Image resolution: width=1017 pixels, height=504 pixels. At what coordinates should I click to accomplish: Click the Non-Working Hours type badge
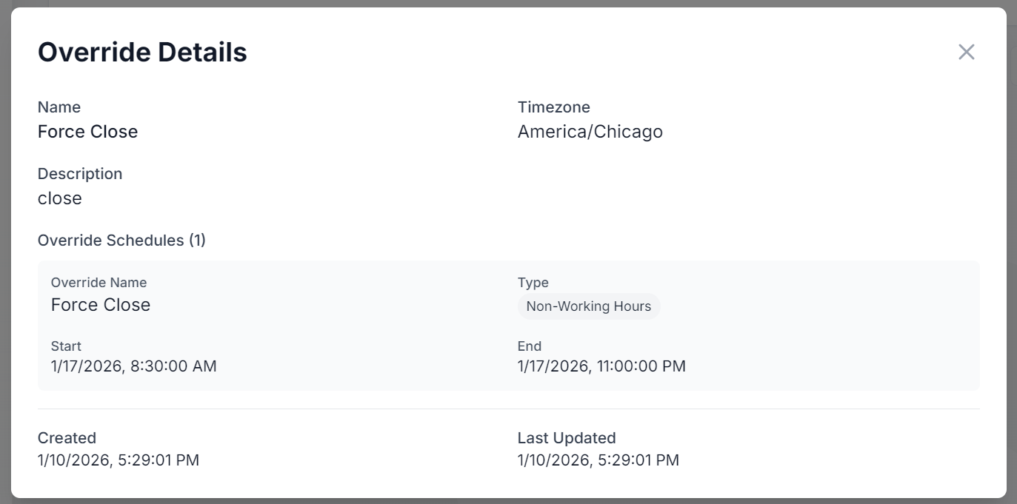click(588, 306)
